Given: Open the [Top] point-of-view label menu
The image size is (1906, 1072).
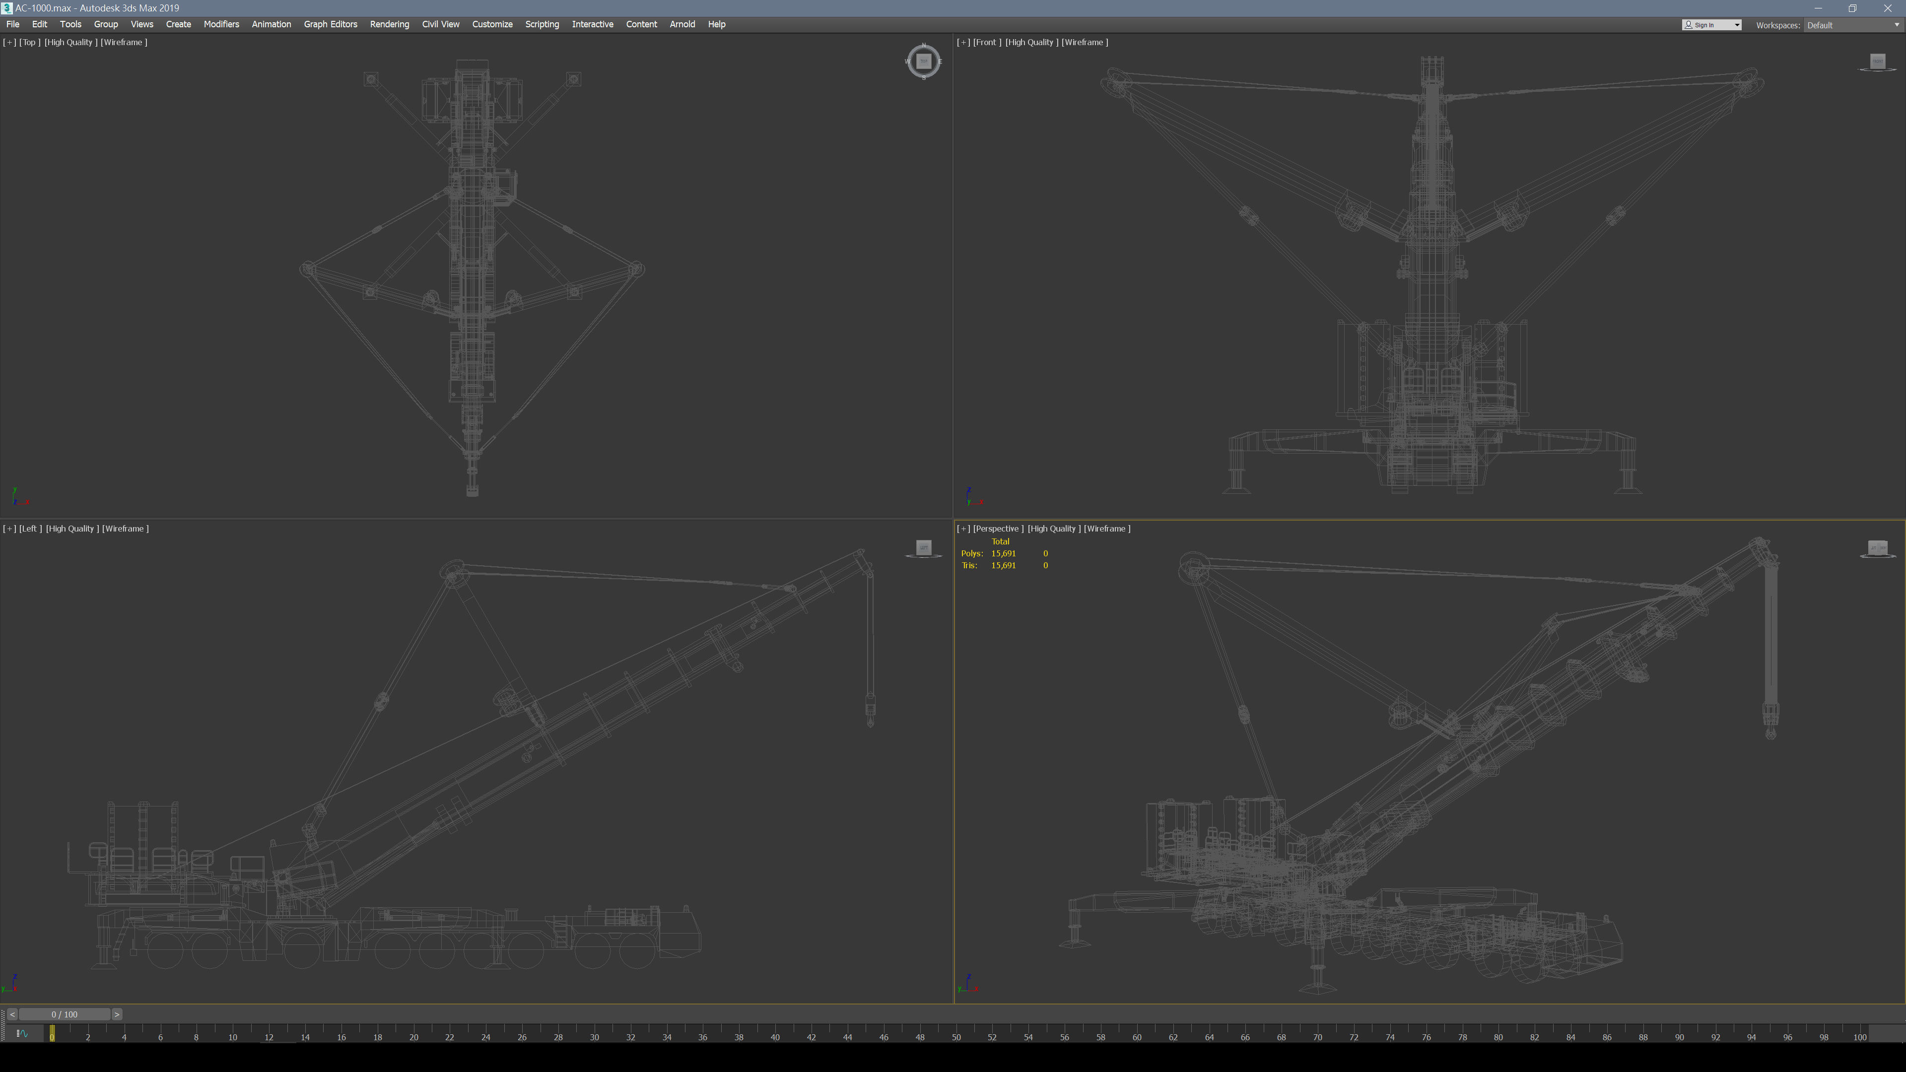Looking at the screenshot, I should pyautogui.click(x=30, y=42).
